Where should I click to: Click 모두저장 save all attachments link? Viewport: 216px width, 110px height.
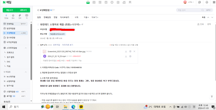[x=57, y=45]
